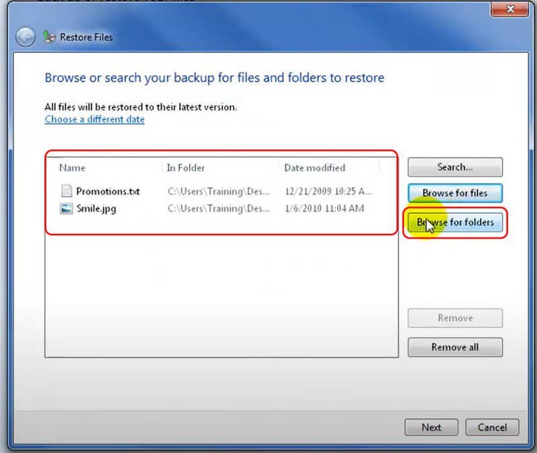Sort by the Name column header
The width and height of the screenshot is (537, 453).
click(72, 168)
